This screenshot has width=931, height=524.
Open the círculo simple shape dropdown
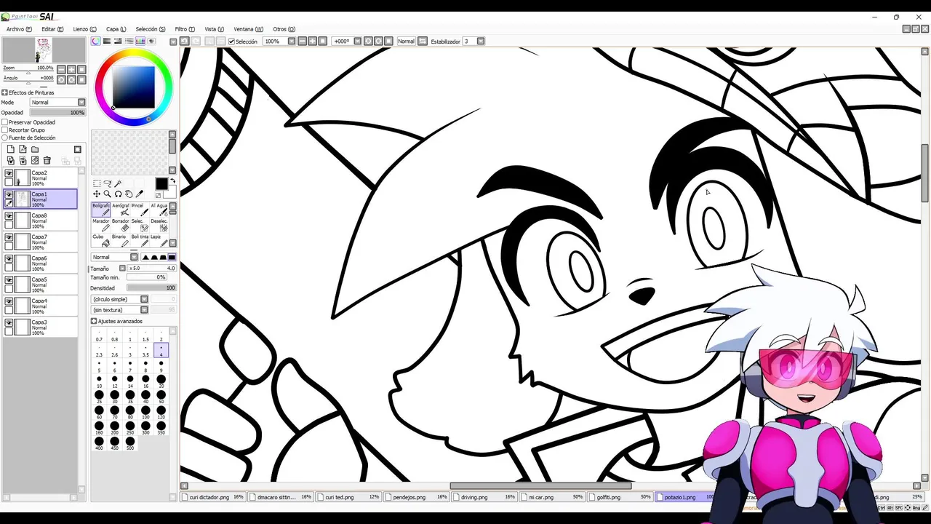click(120, 299)
